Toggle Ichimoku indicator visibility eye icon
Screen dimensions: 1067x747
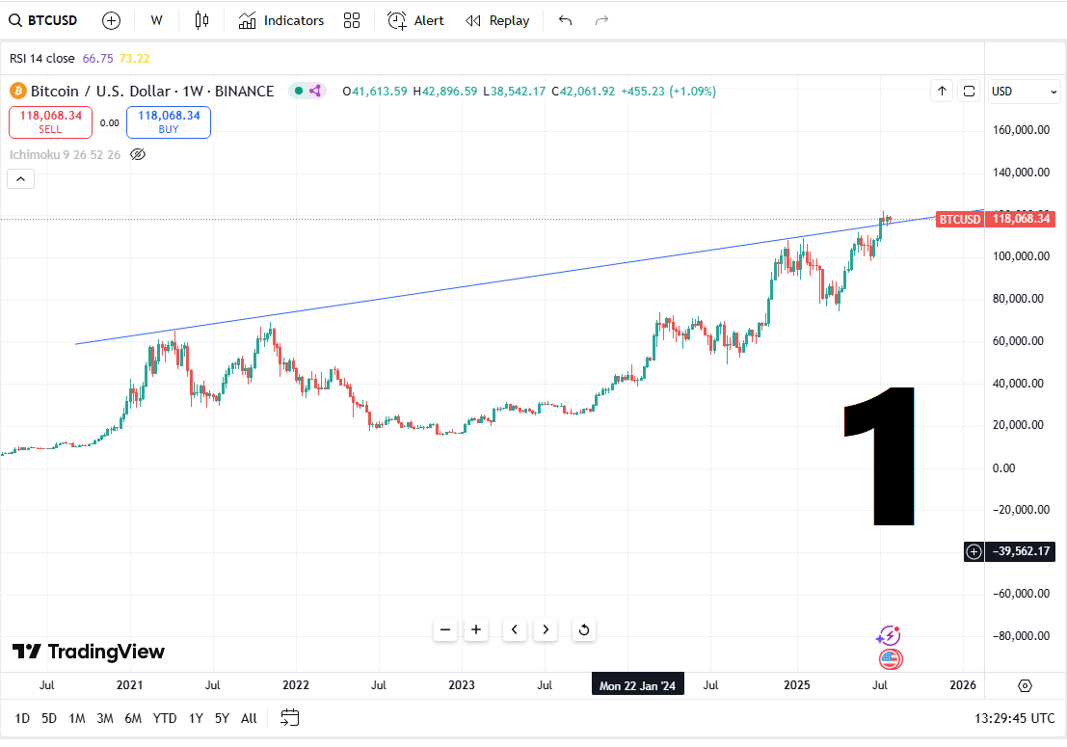tap(138, 154)
